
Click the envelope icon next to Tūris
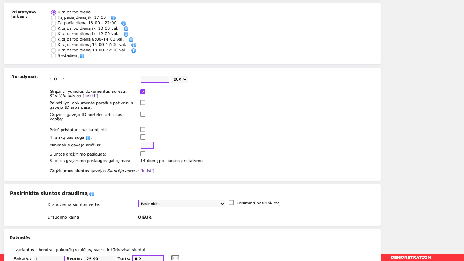[175, 258]
